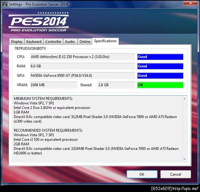Click the blue Good rating bar for GPU
The height and width of the screenshot is (192, 200).
click(x=160, y=76)
